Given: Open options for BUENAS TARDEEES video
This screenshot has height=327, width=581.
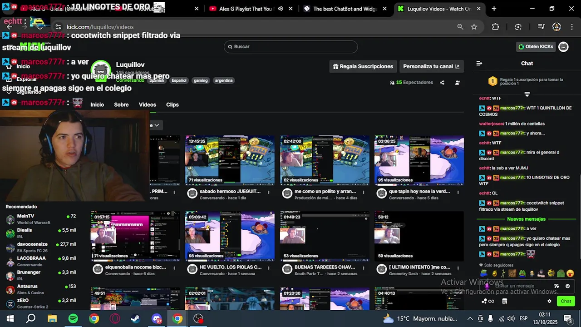Looking at the screenshot, I should [x=363, y=268].
